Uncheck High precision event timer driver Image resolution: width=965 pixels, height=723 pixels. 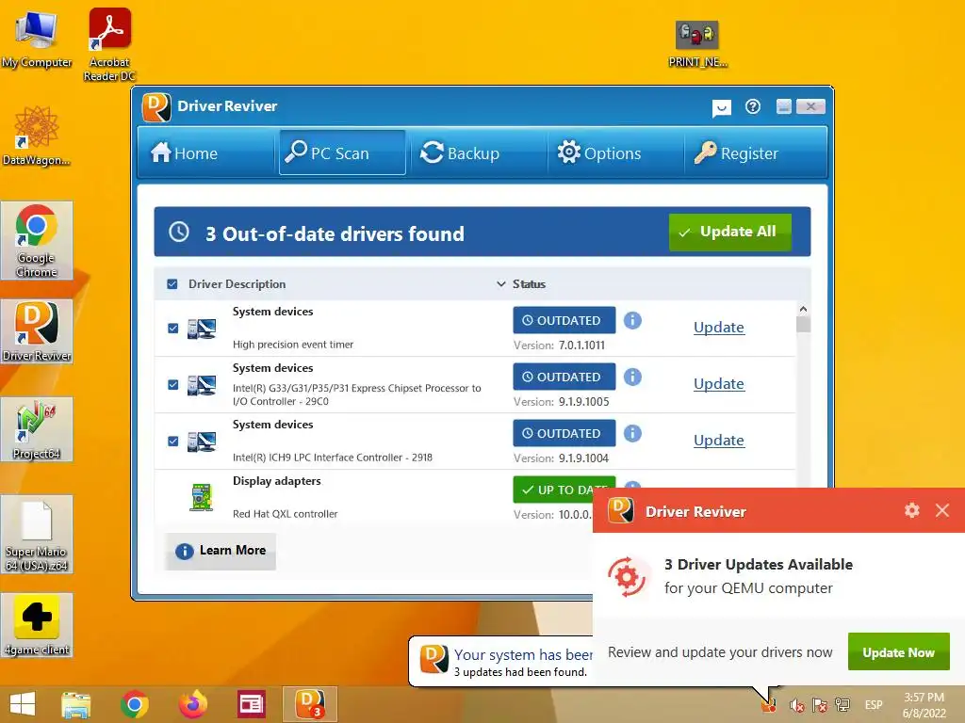point(173,329)
